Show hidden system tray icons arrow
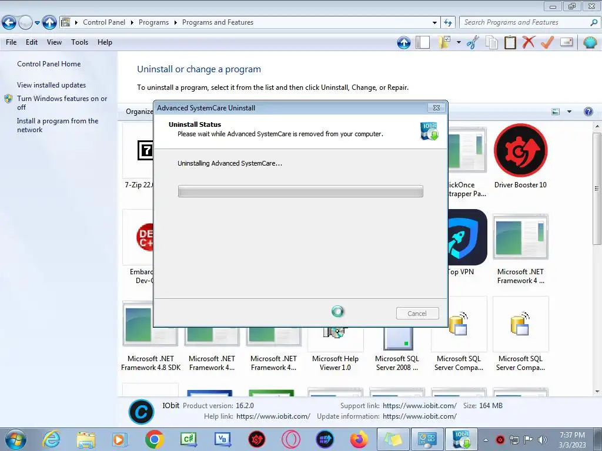This screenshot has height=451, width=602. 486,440
